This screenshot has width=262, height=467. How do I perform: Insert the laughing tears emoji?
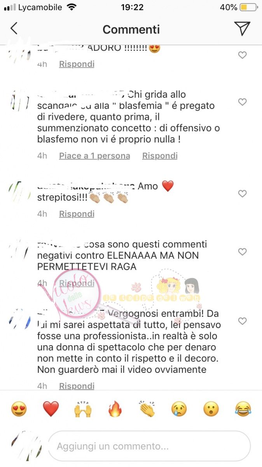(243, 409)
